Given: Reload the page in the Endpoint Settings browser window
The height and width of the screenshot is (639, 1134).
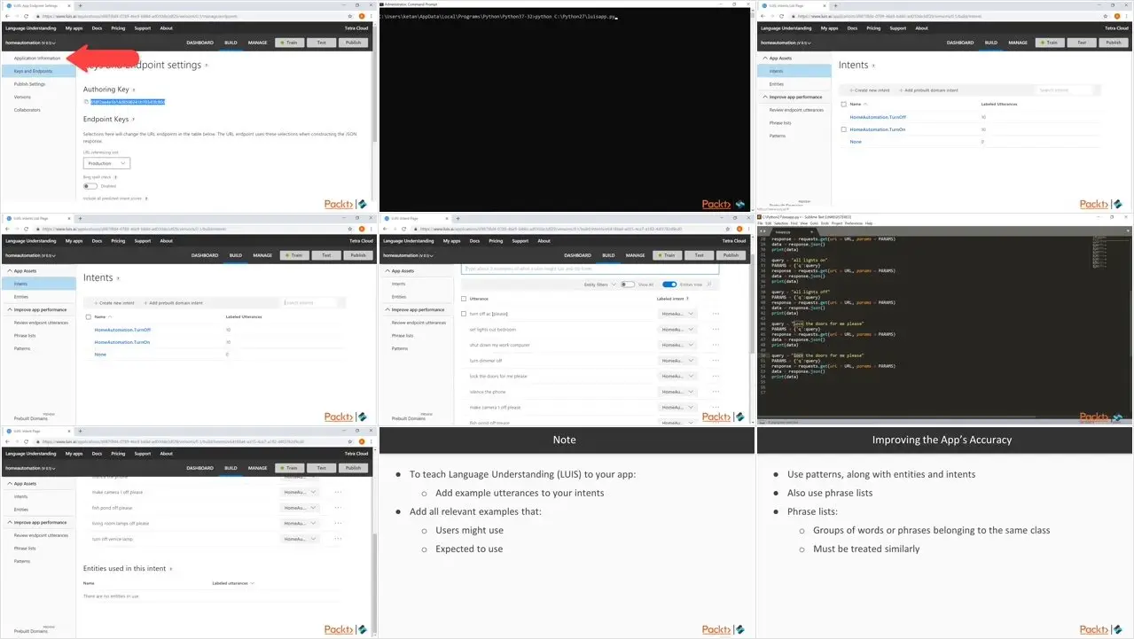Looking at the screenshot, I should [x=25, y=16].
